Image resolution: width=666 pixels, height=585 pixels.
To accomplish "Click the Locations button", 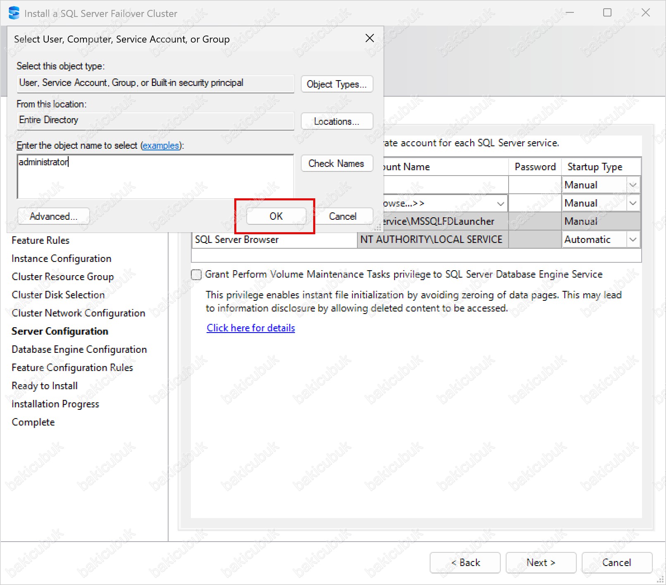I will coord(336,121).
